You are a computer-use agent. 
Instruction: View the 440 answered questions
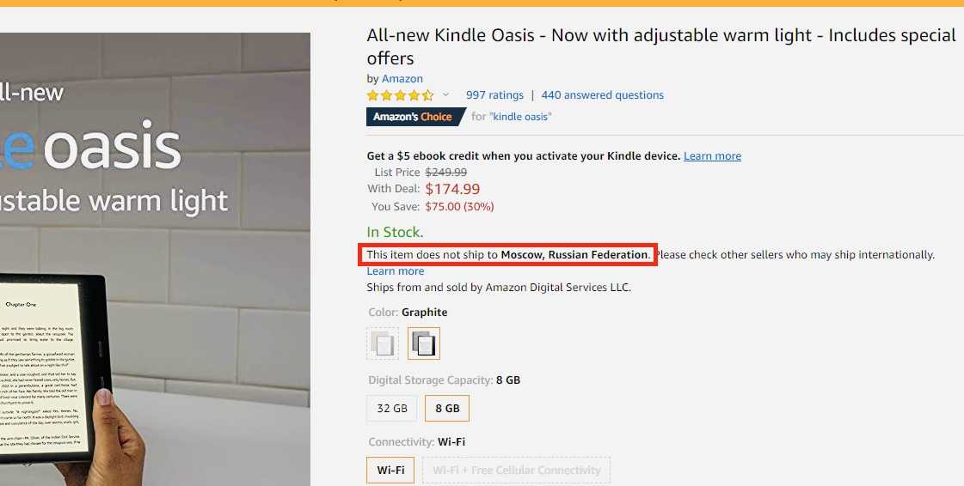(602, 95)
